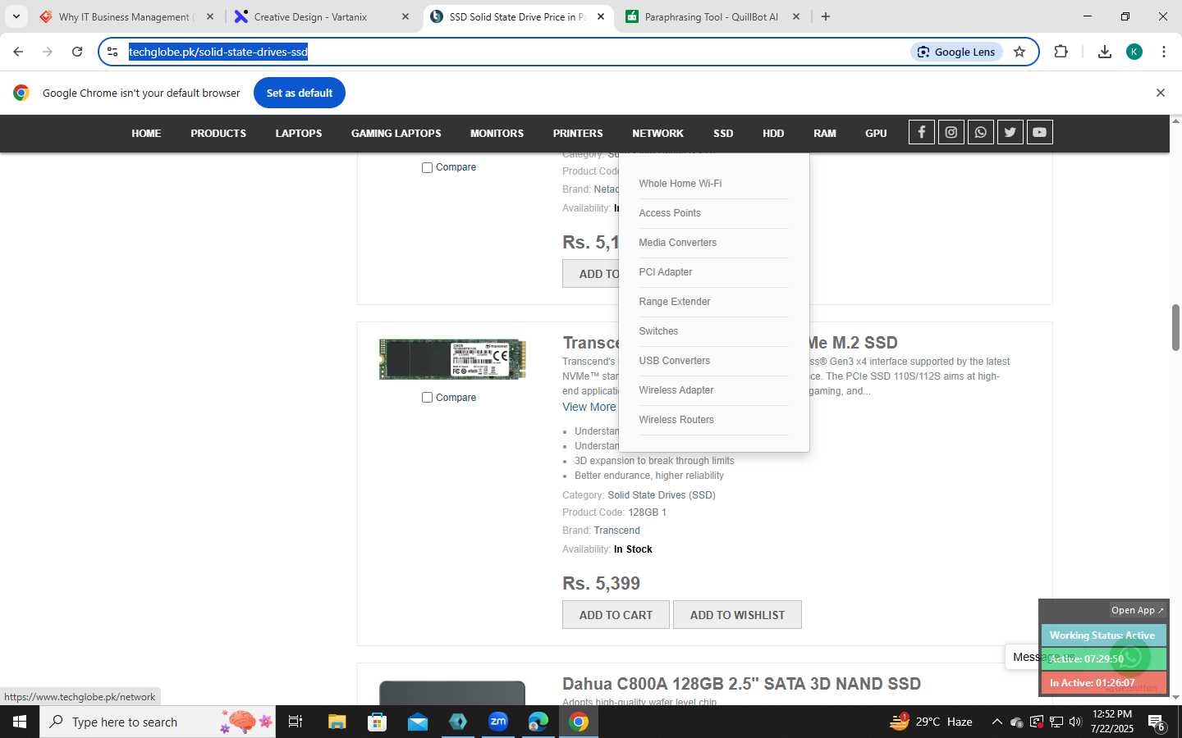This screenshot has width=1182, height=738.
Task: Click the floating WhatsApp chat bubble
Action: point(1131,657)
